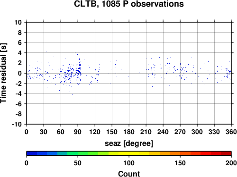Image resolution: width=237 pixels, height=177 pixels.
Task: Click the colorbar tick label 100
Action: coord(129,163)
